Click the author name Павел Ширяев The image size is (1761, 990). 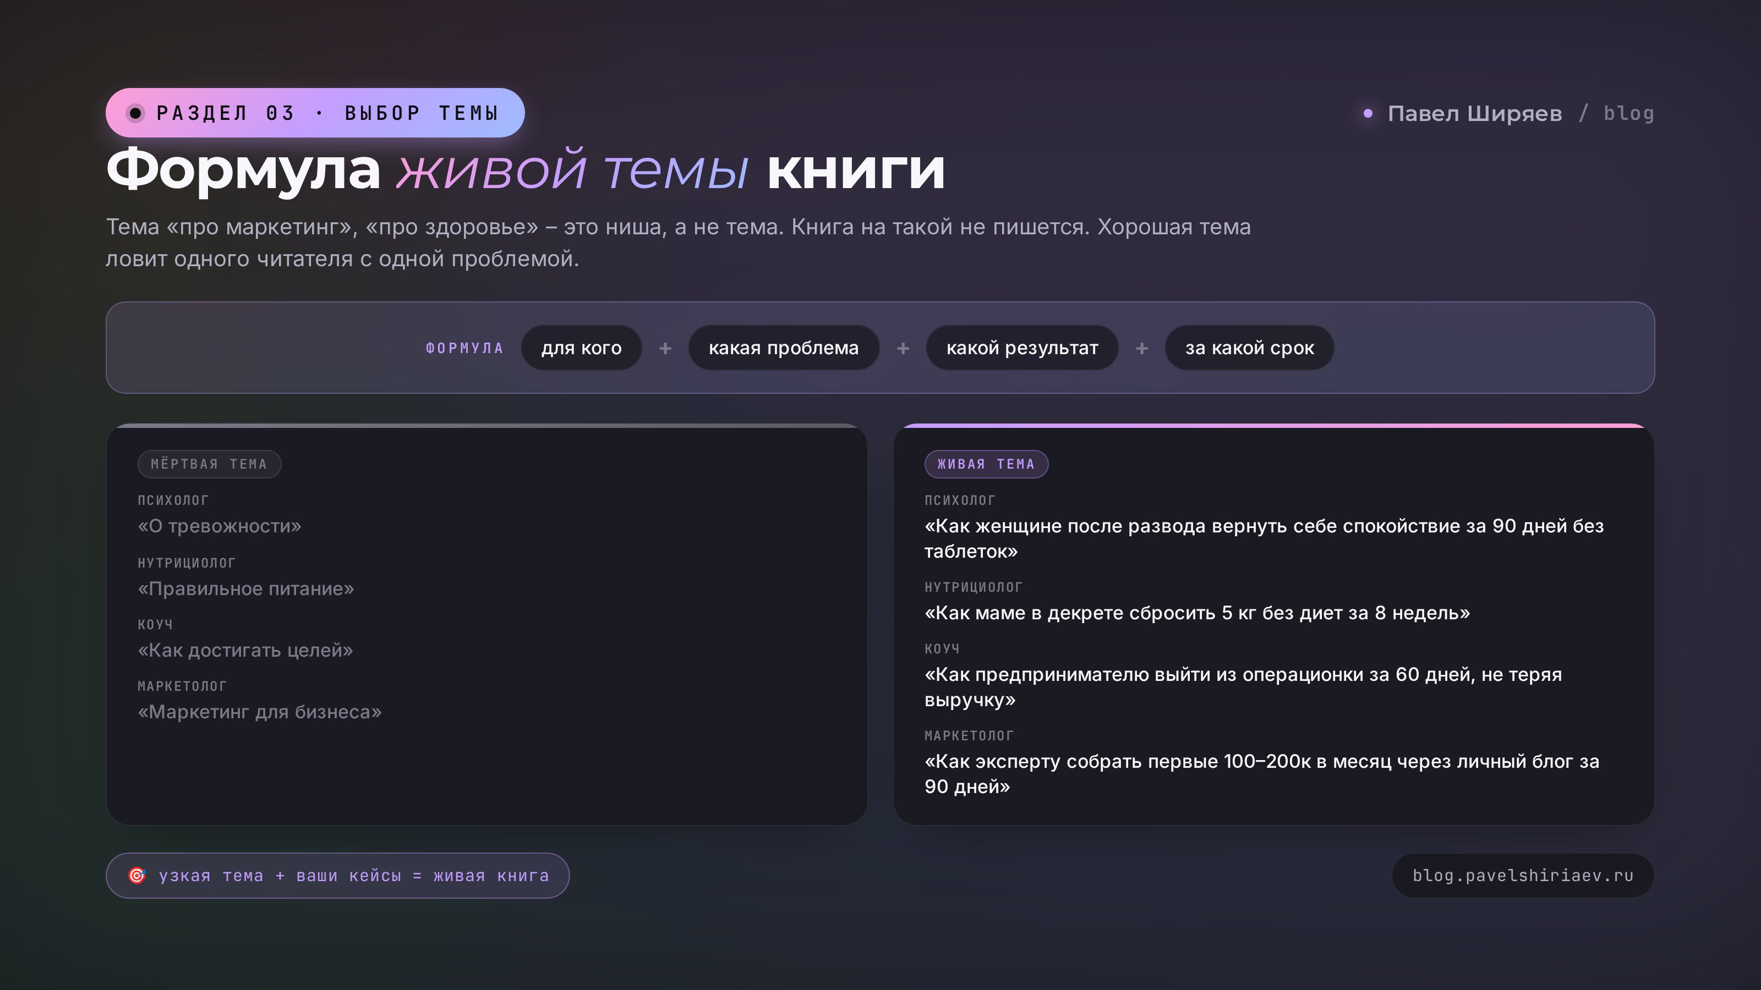click(x=1475, y=113)
